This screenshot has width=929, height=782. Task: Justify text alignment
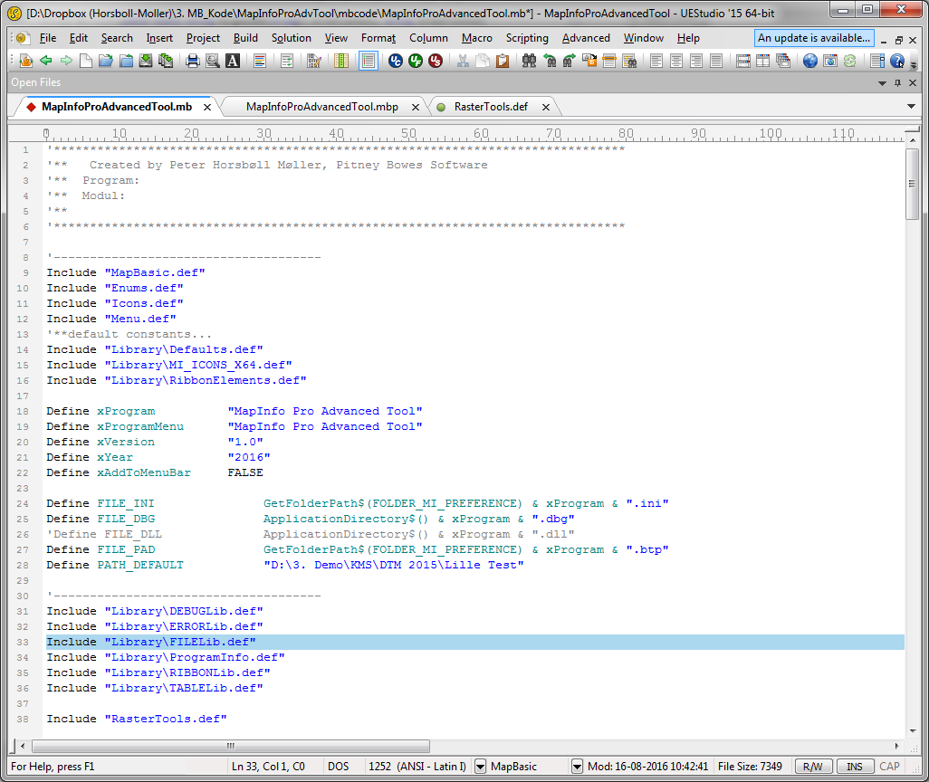[x=716, y=61]
